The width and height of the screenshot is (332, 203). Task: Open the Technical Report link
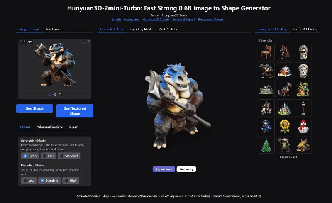[183, 19]
